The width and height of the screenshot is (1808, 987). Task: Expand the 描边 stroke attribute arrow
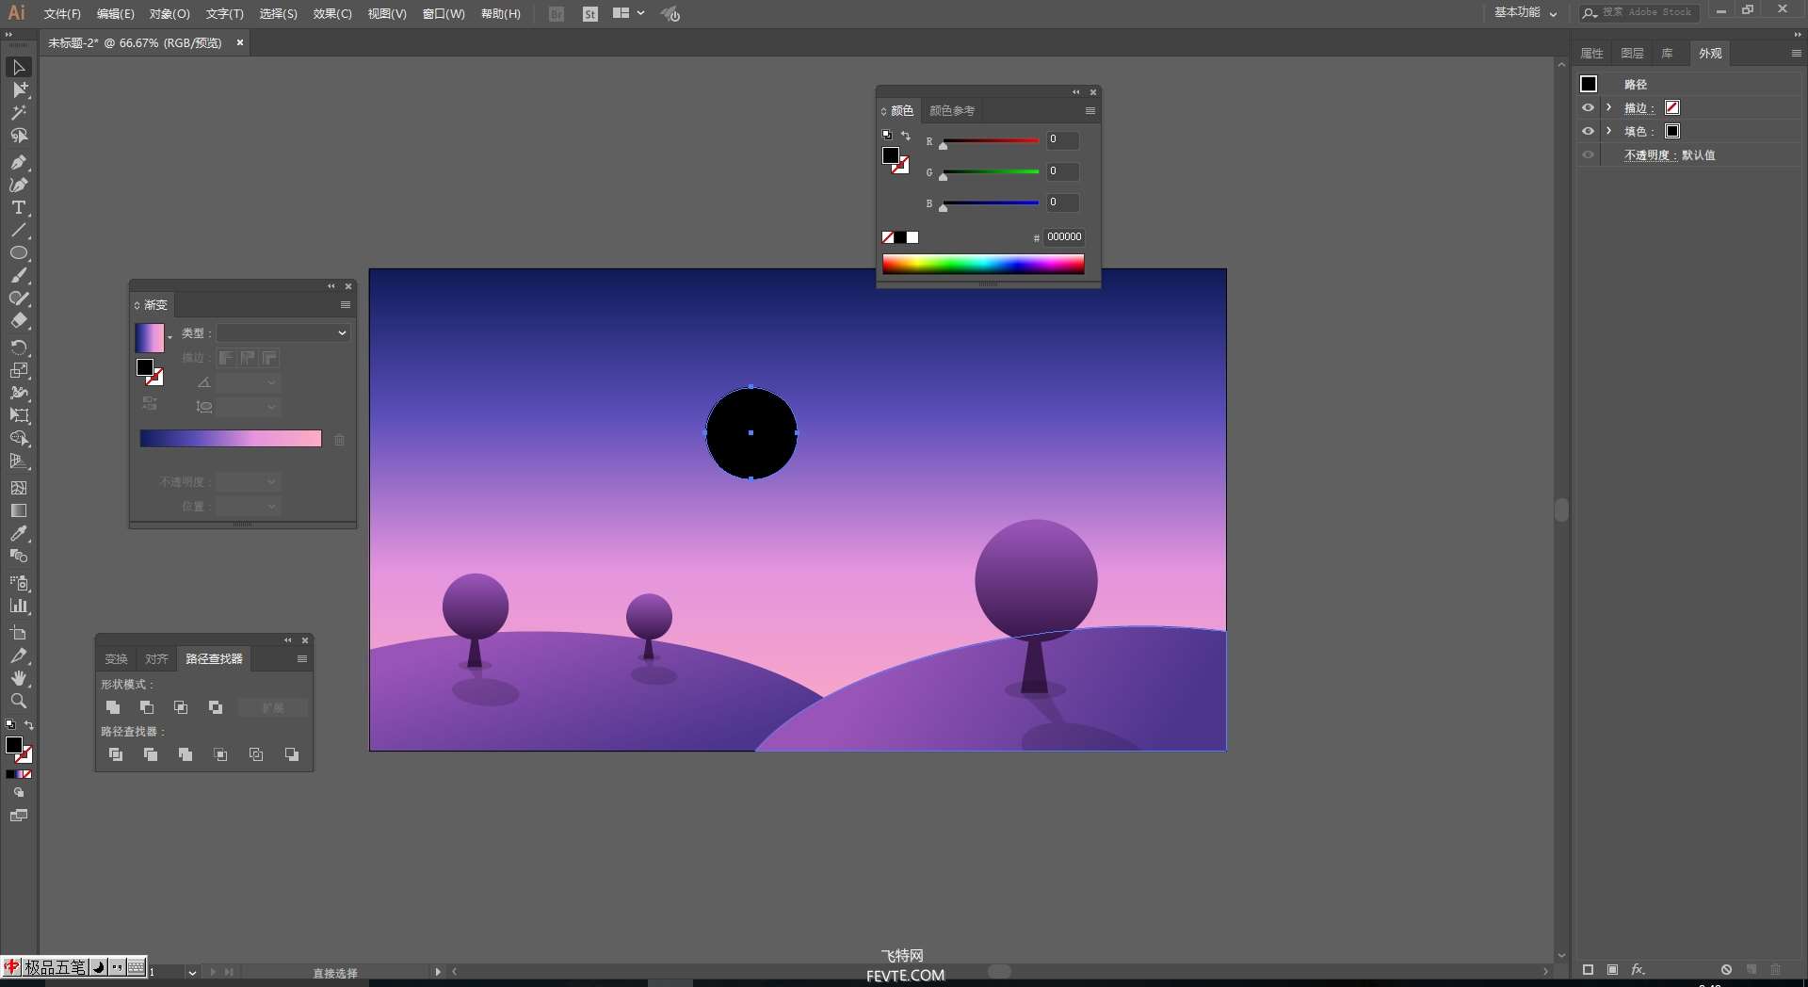1609,107
